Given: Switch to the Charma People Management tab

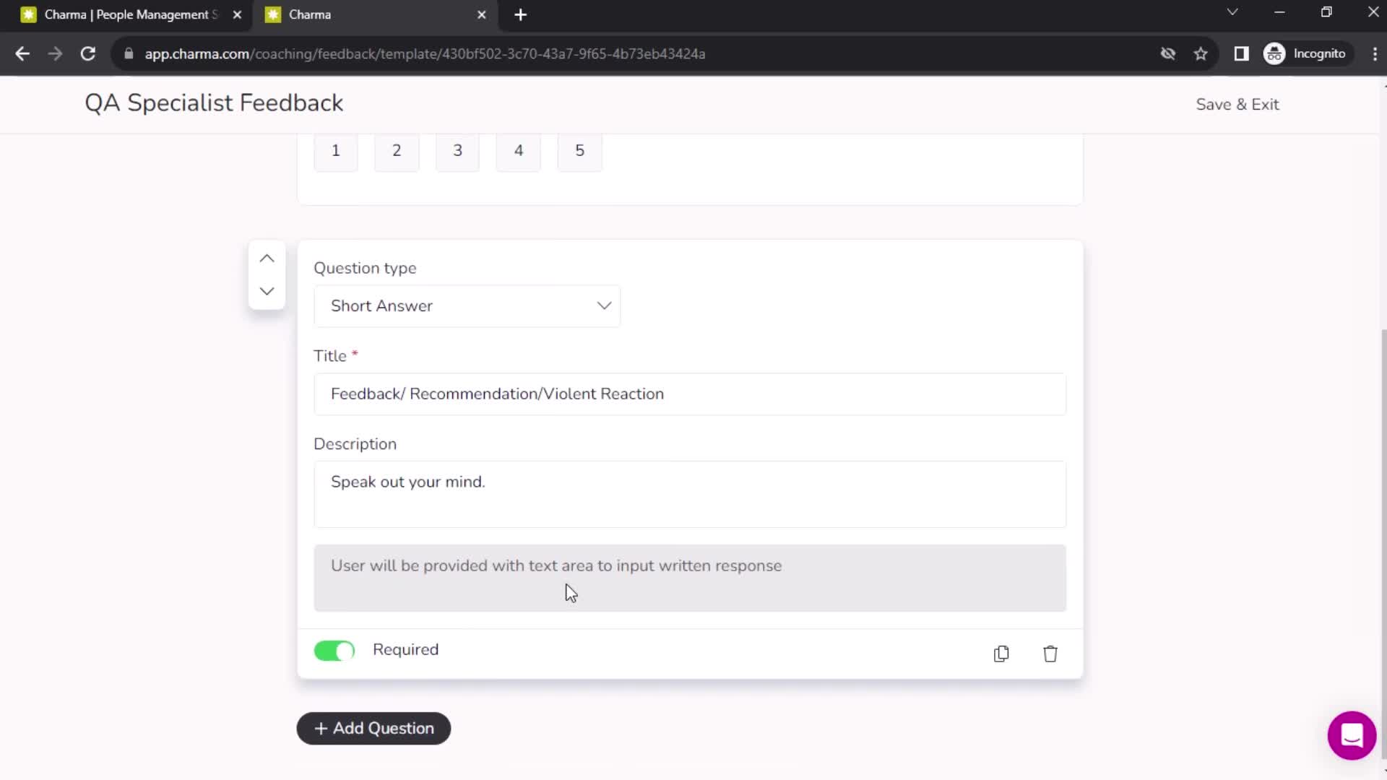Looking at the screenshot, I should [131, 14].
